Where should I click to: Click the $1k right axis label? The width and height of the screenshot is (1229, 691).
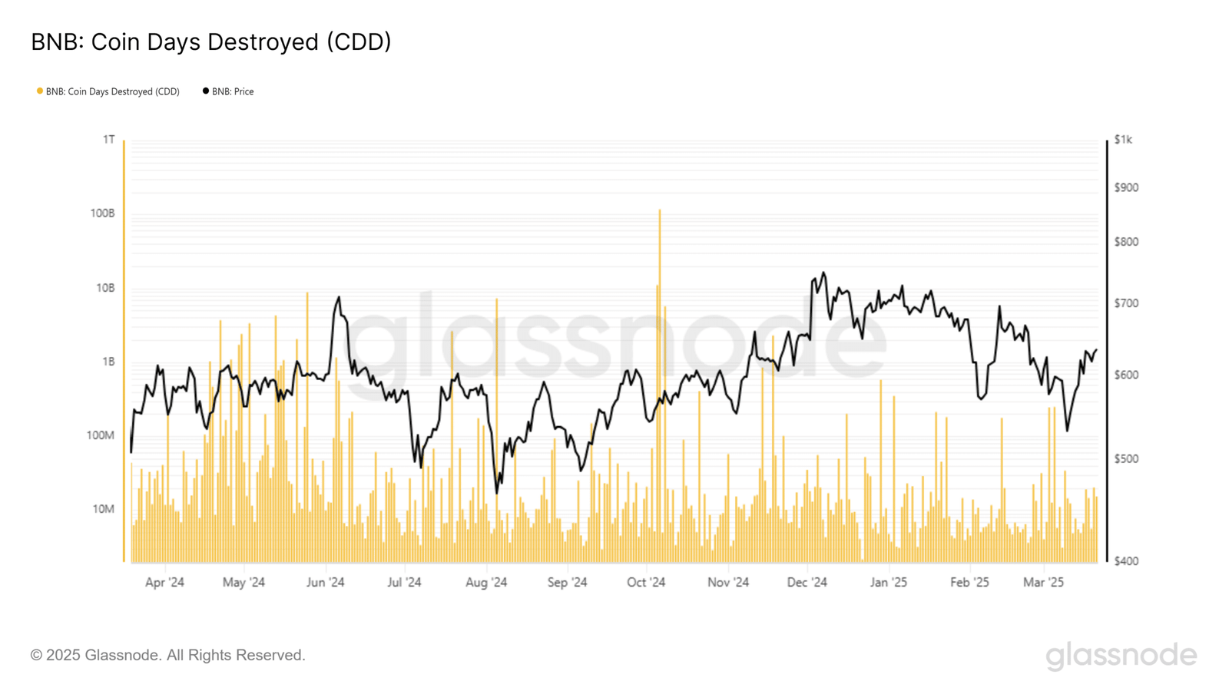(x=1123, y=140)
